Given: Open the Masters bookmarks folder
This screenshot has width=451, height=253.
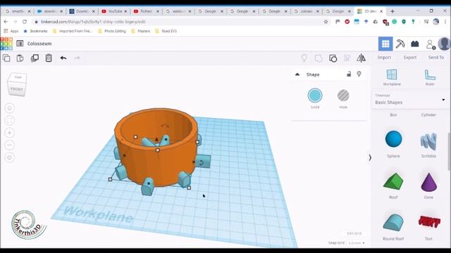Looking at the screenshot, I should (140, 31).
